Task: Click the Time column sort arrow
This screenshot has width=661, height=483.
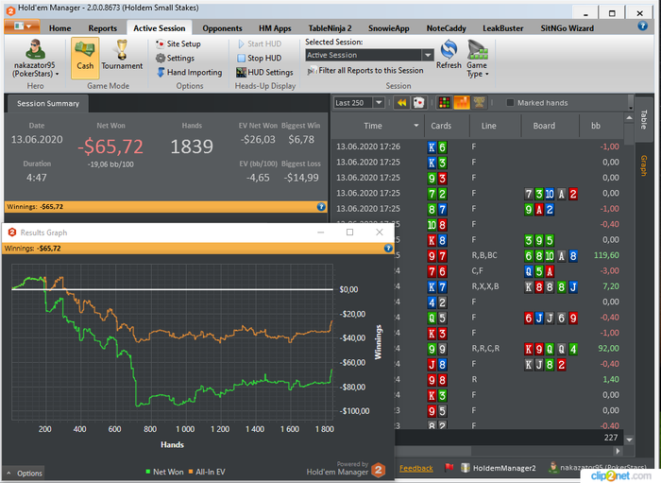Action: click(x=416, y=126)
